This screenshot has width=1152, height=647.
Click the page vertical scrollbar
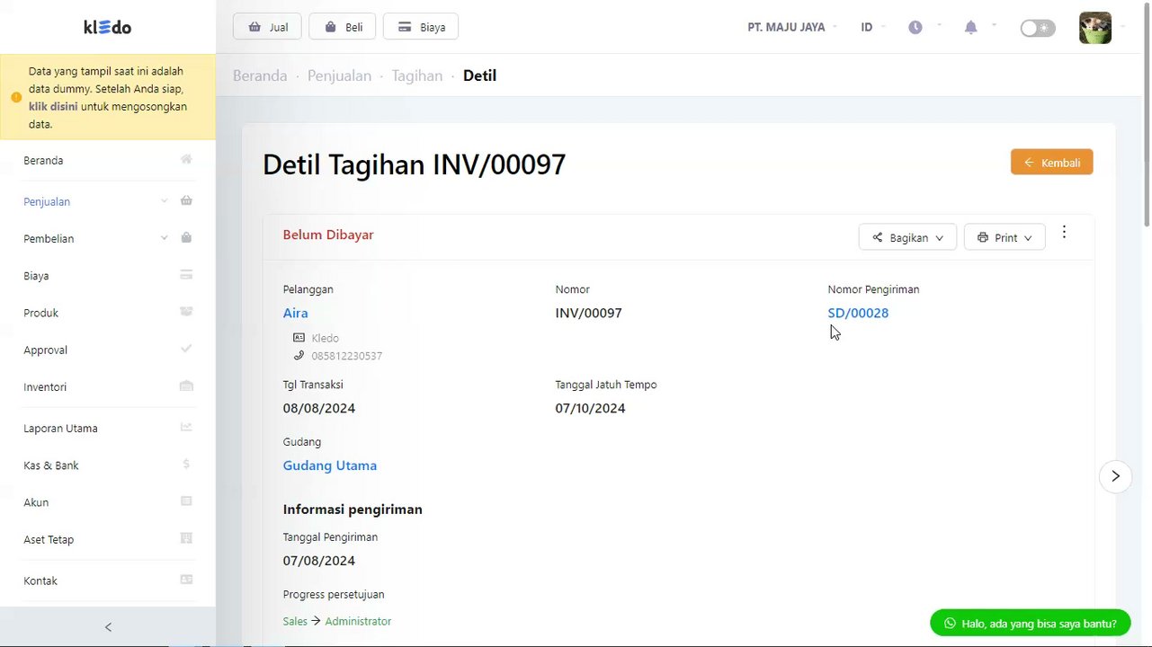(x=1147, y=114)
